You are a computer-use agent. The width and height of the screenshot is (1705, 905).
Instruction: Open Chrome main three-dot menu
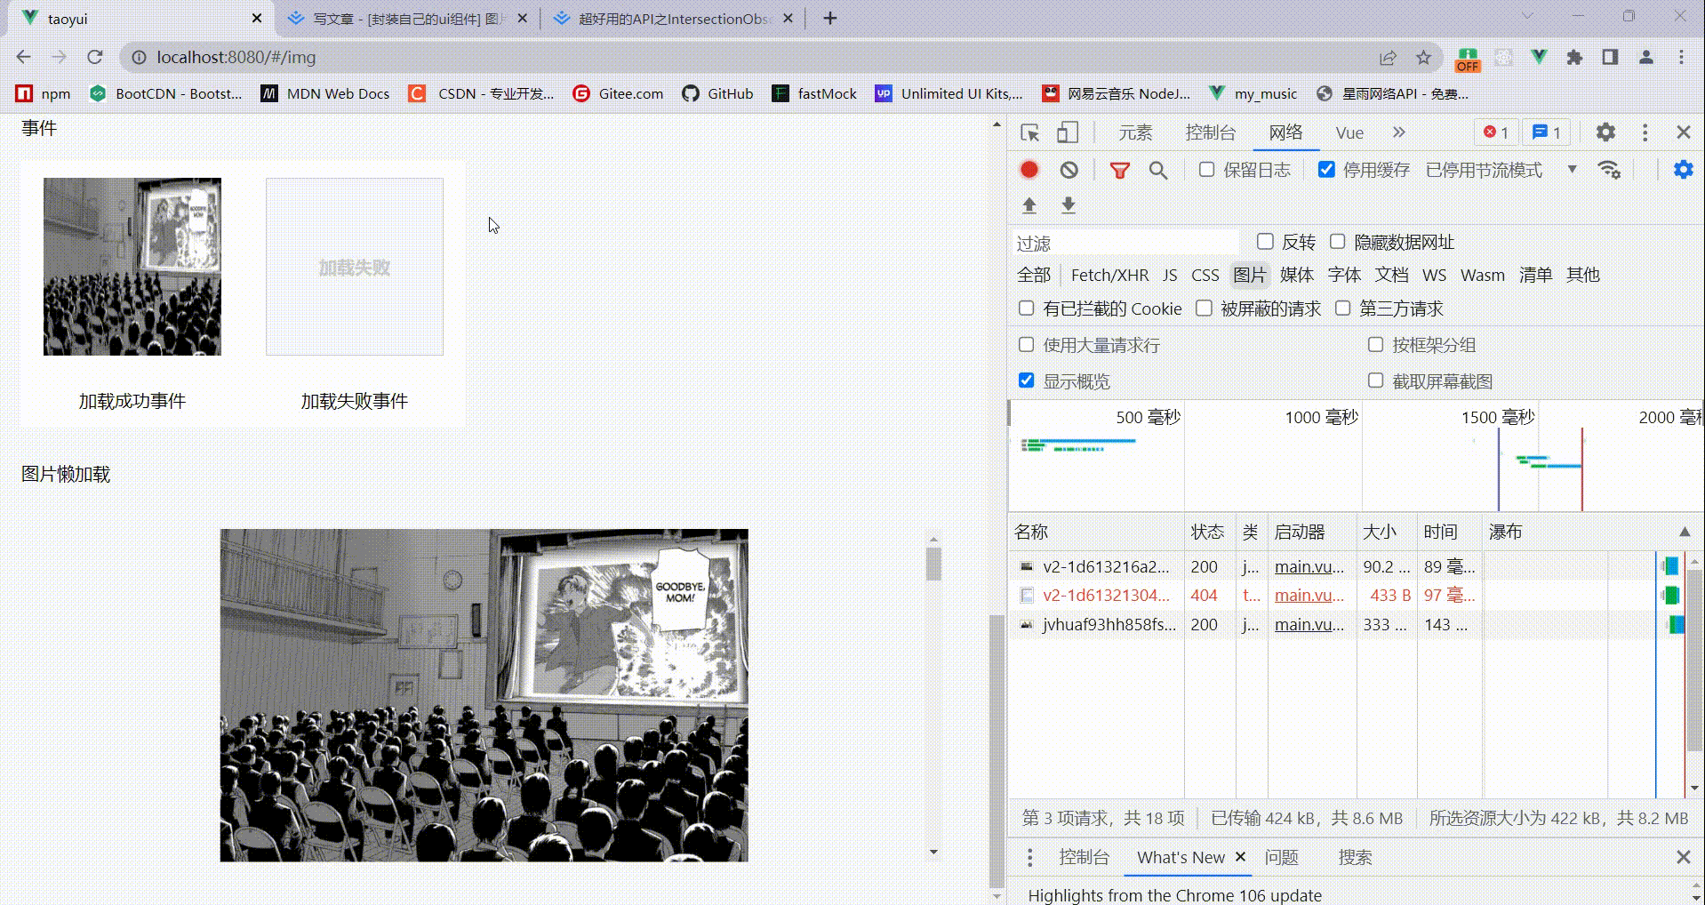(1681, 57)
